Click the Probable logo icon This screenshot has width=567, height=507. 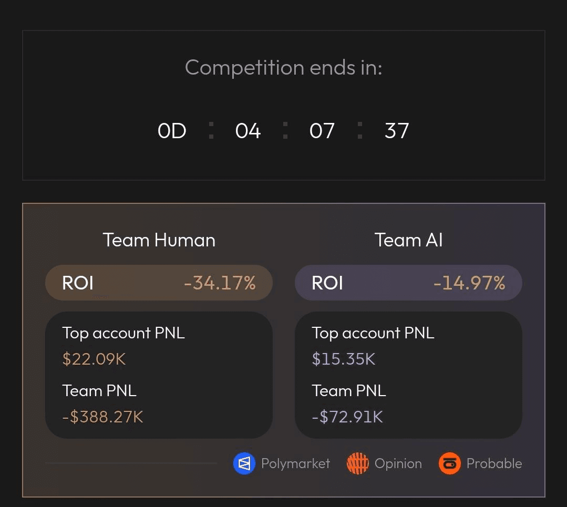tap(449, 463)
